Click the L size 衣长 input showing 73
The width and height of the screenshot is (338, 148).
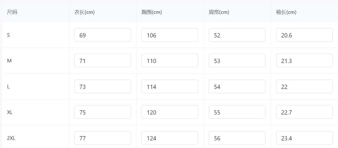coord(103,87)
